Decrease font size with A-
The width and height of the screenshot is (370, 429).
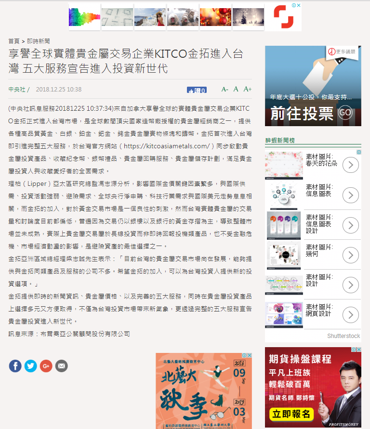225,90
